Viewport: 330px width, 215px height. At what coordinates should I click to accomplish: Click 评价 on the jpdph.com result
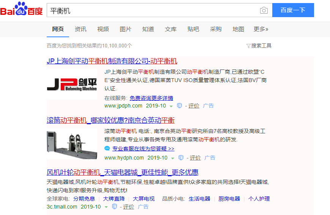click(194, 106)
